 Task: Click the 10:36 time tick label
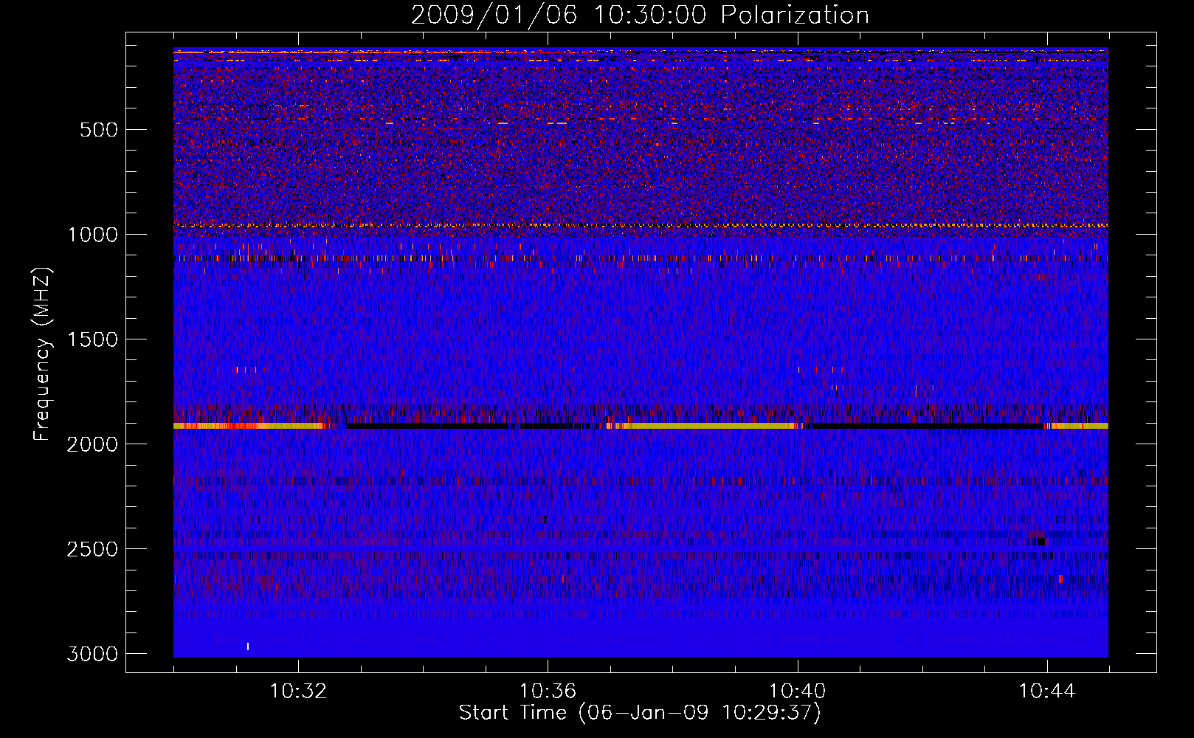(548, 692)
